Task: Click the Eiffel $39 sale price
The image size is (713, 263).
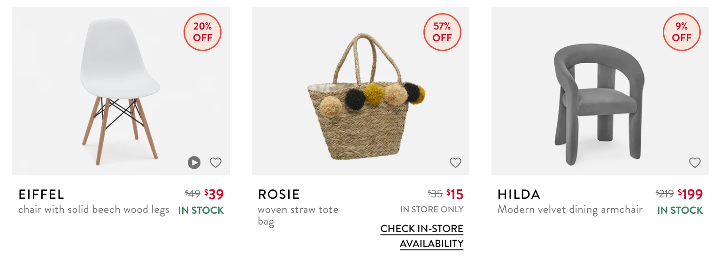Action: coord(215,194)
